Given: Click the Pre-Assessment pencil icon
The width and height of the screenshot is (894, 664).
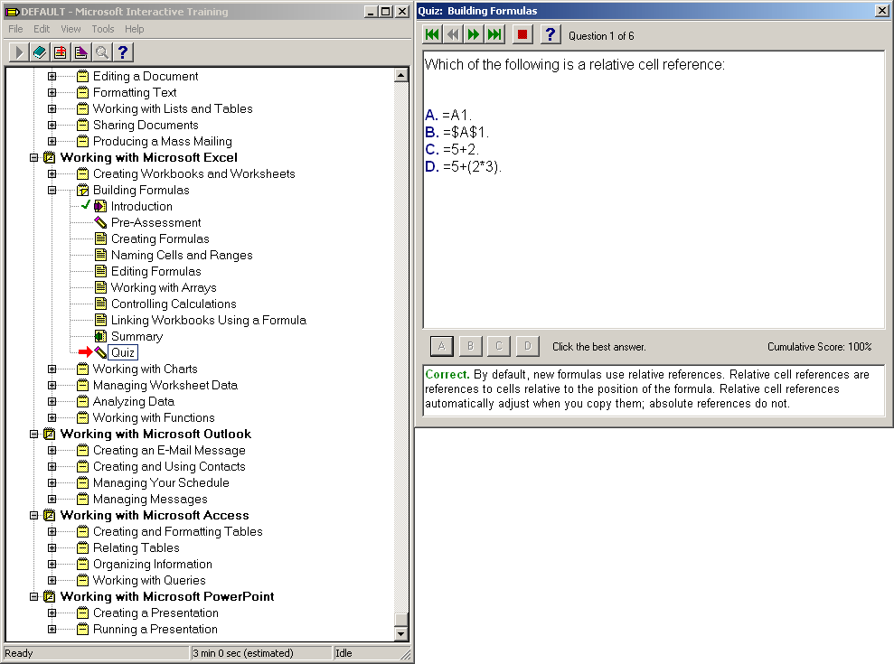Looking at the screenshot, I should point(100,222).
